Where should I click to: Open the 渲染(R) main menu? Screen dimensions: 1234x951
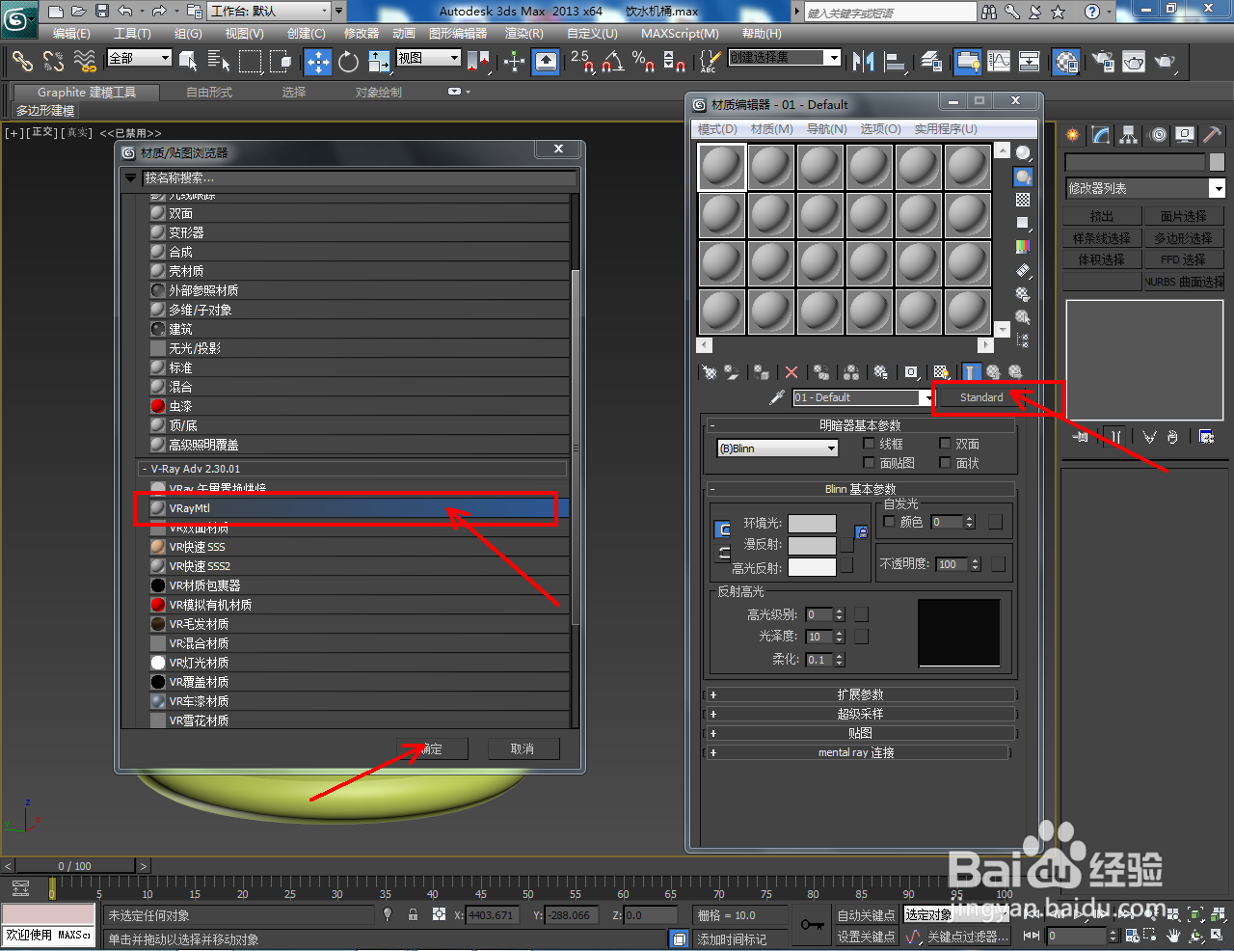[x=524, y=33]
